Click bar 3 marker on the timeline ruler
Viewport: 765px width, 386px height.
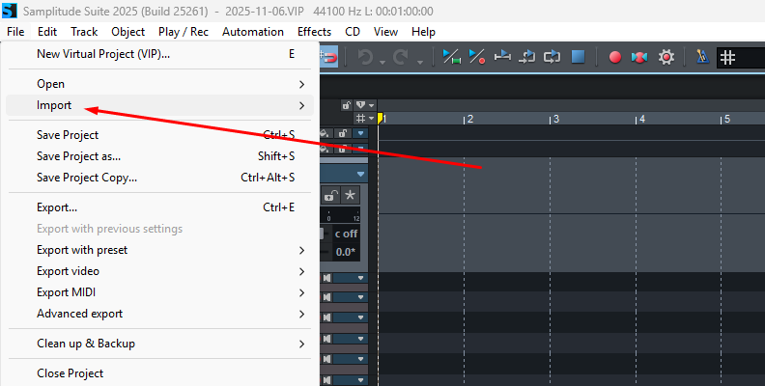(x=554, y=119)
